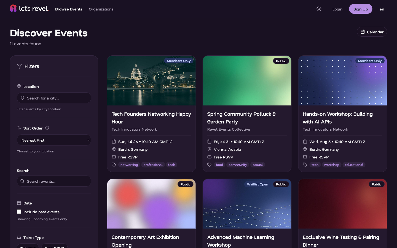Select the professional tag

click(x=153, y=165)
